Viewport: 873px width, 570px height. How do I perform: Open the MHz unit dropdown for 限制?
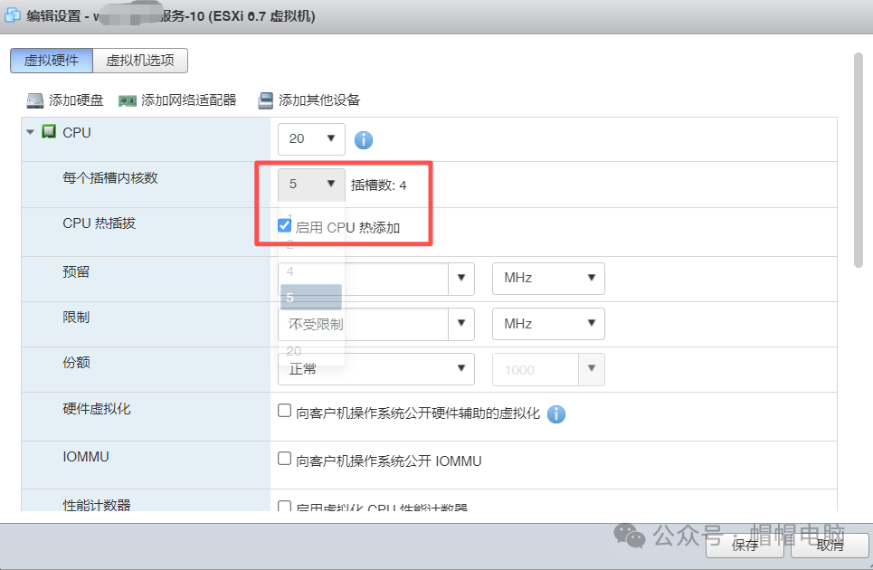point(548,324)
